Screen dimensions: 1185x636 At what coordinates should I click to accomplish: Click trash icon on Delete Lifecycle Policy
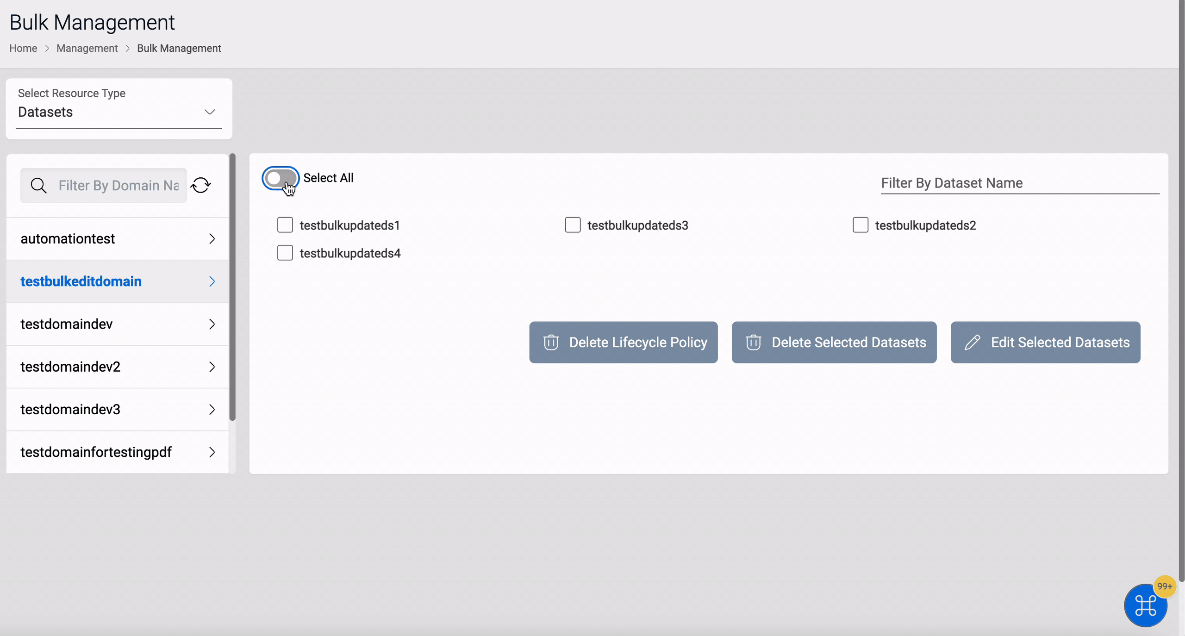551,343
